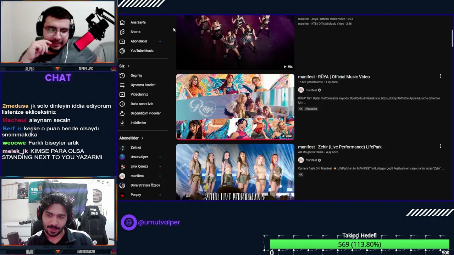Open Ana Sayfa home icon
This screenshot has width=454, height=255.
(122, 22)
